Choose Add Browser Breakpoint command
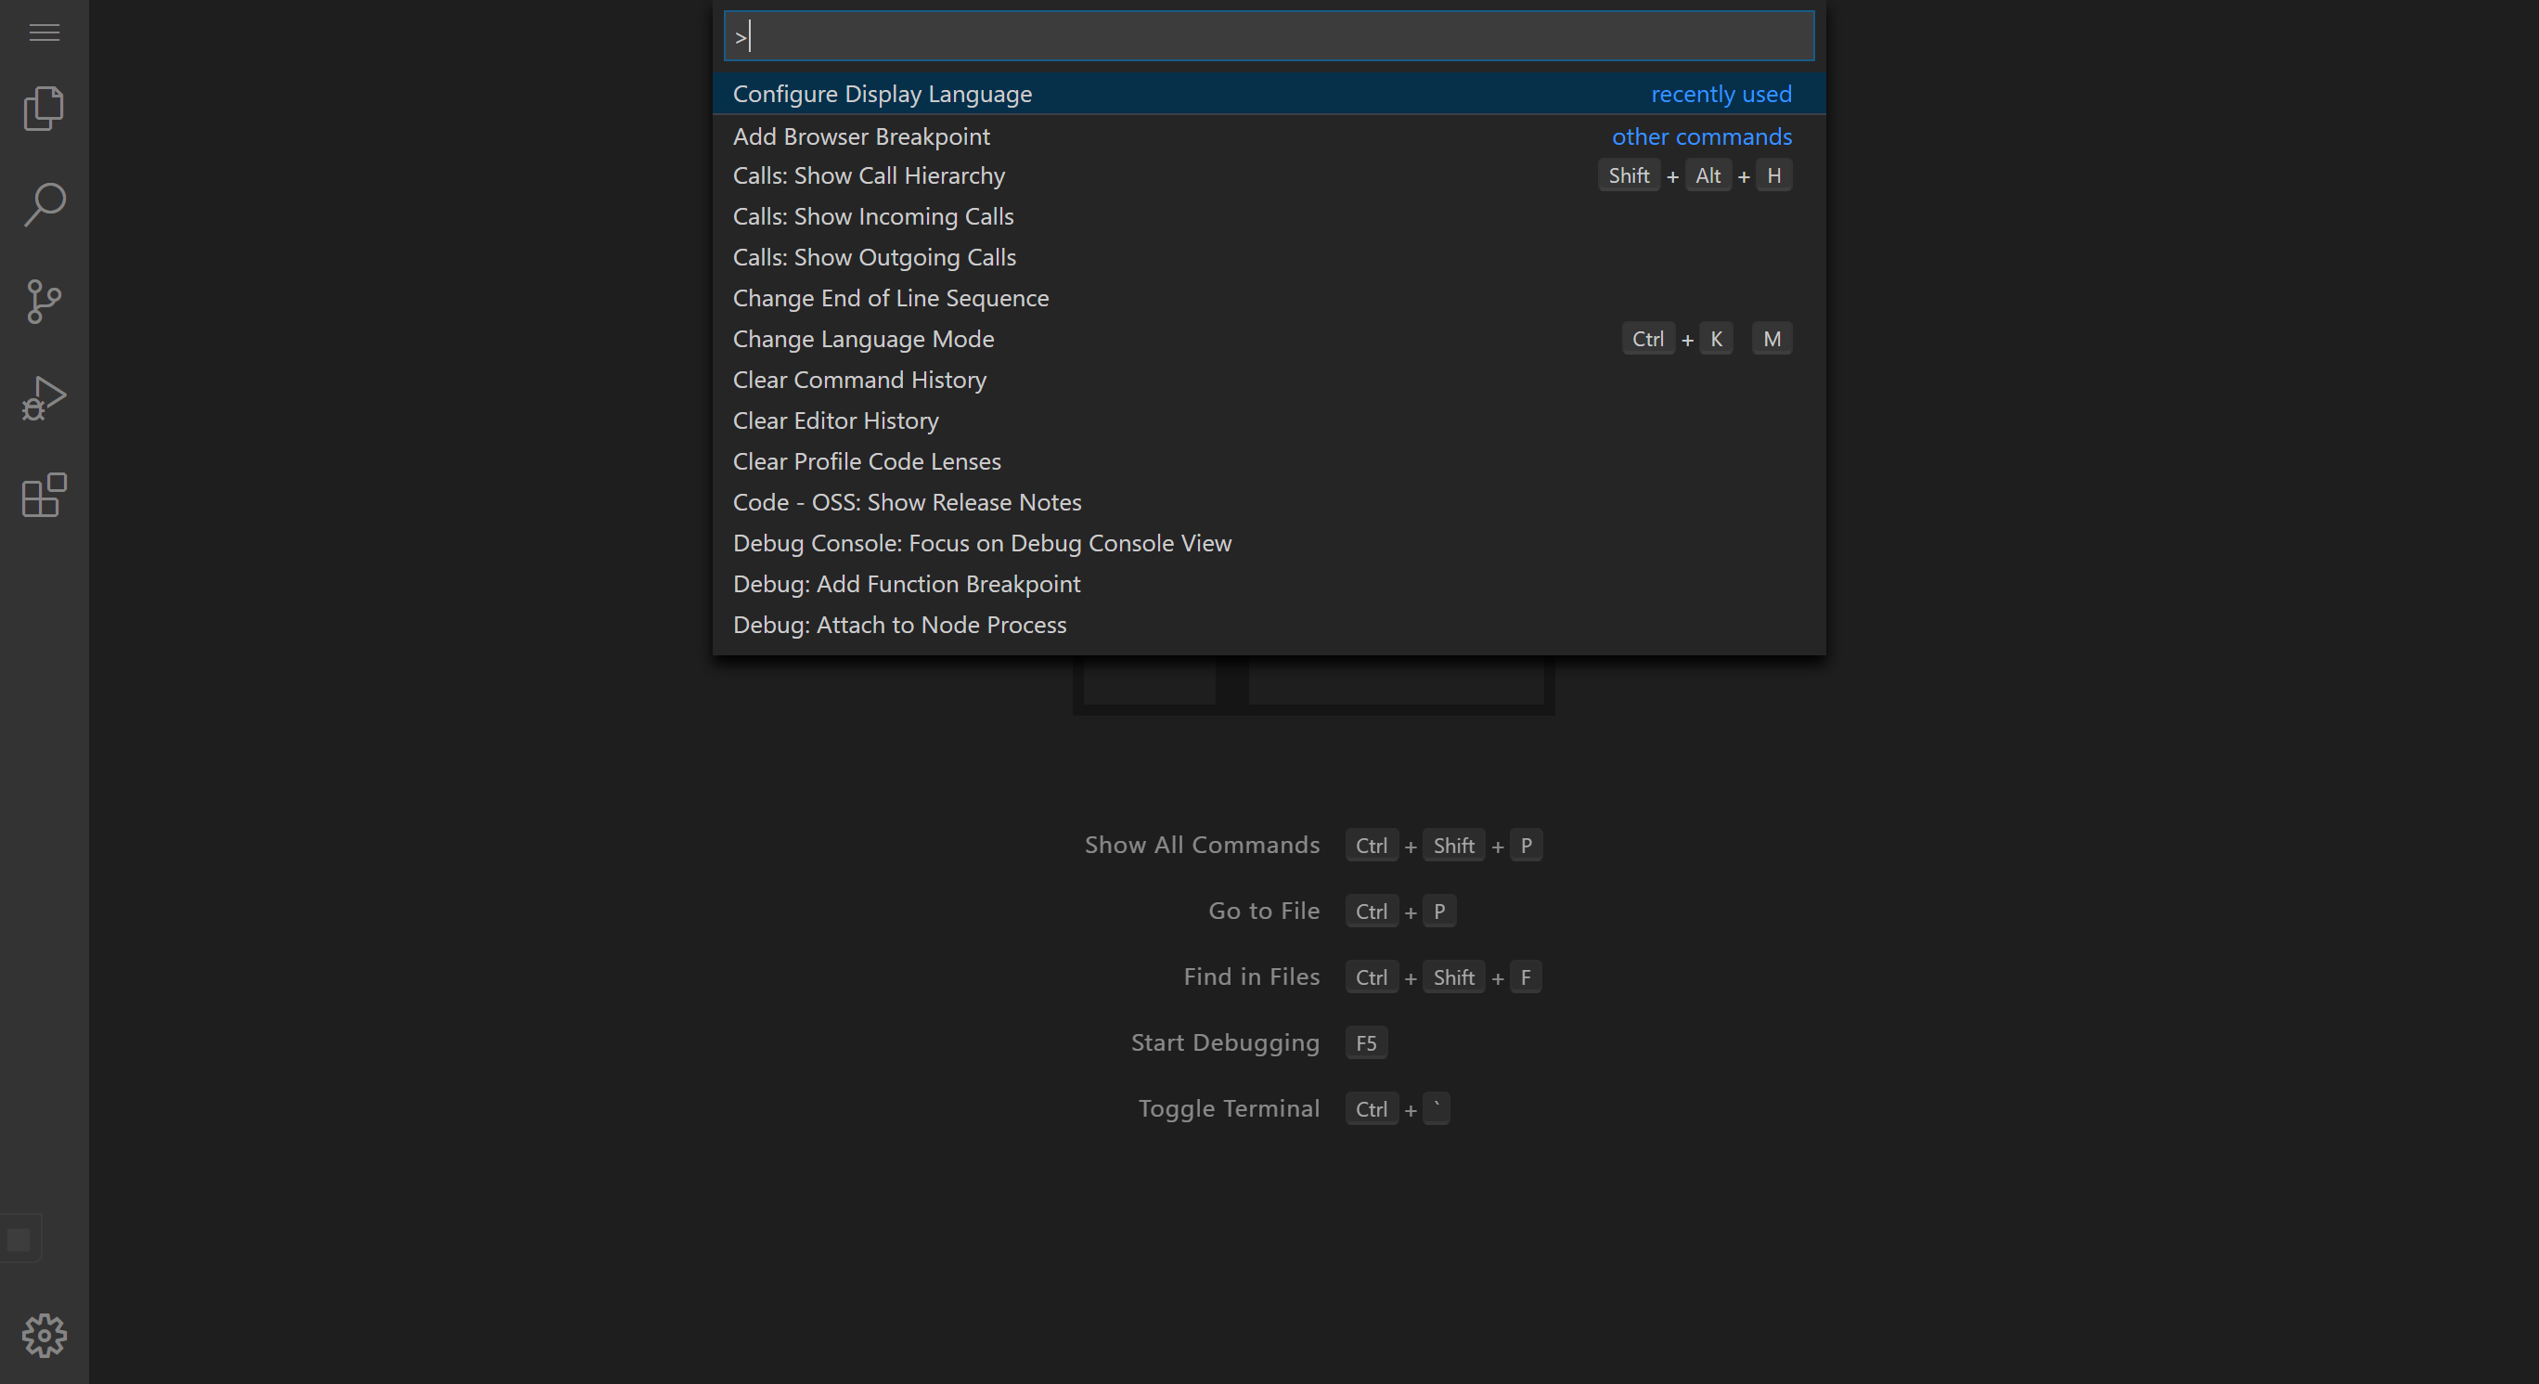The width and height of the screenshot is (2539, 1384). tap(860, 136)
